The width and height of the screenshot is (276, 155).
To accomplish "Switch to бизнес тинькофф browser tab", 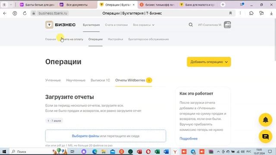I will (x=158, y=5).
